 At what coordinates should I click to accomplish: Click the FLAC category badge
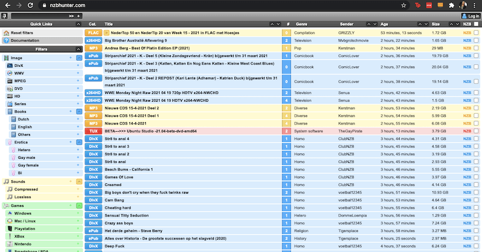point(93,32)
